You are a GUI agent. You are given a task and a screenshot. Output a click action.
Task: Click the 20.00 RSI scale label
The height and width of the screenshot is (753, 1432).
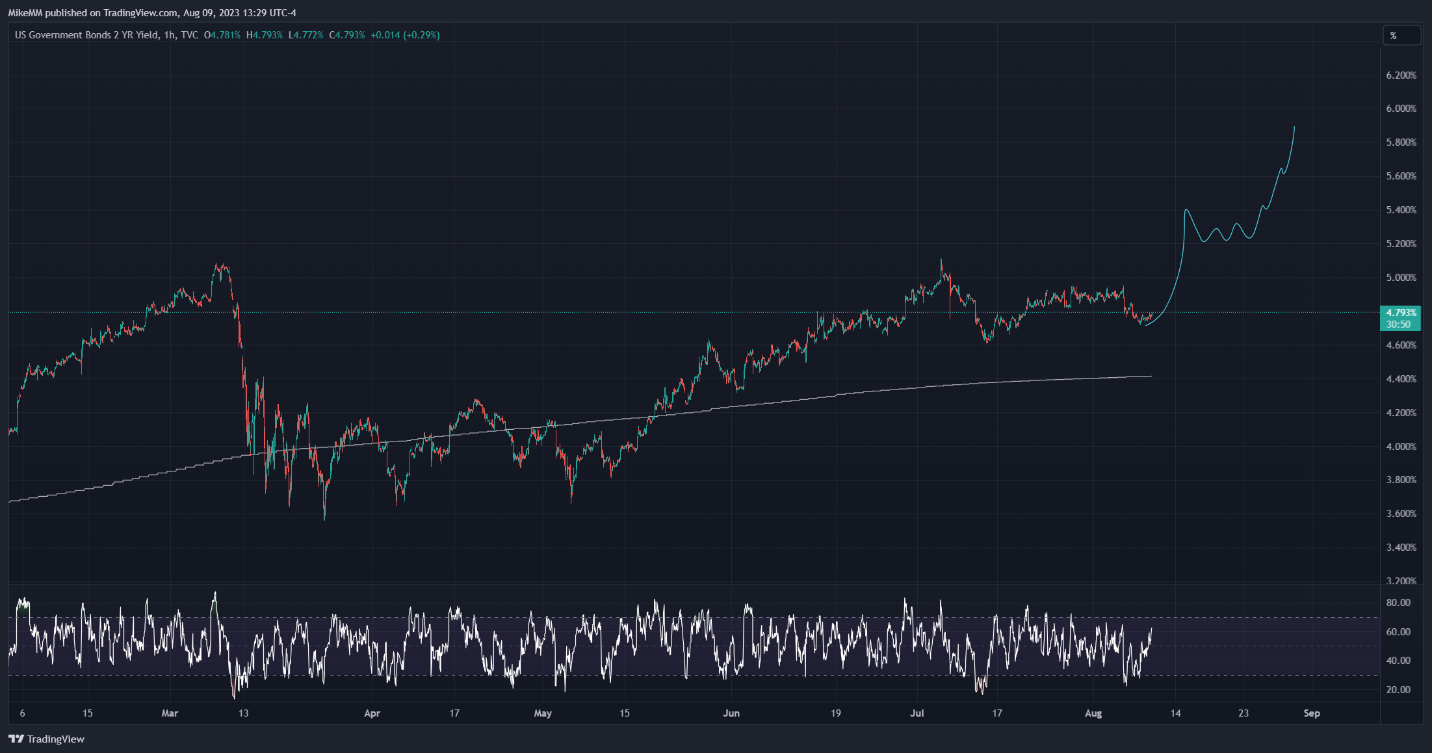tap(1398, 690)
